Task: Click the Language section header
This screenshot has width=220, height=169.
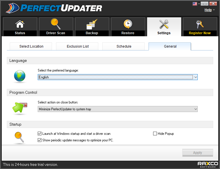Action: pyautogui.click(x=110, y=61)
